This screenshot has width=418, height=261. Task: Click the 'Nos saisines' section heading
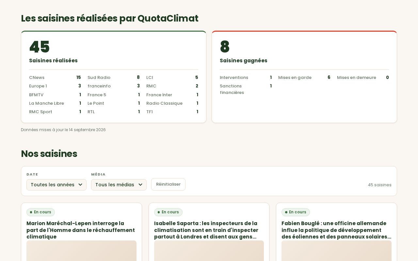pyautogui.click(x=49, y=154)
